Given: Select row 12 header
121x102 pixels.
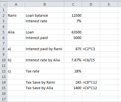Looking at the screenshot, I should click(x=4, y=71).
